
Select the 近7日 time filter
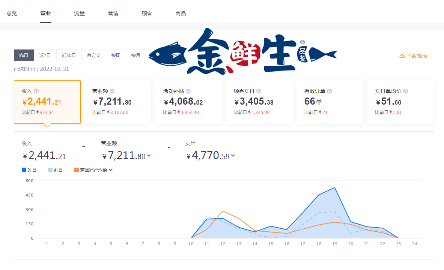pos(46,55)
